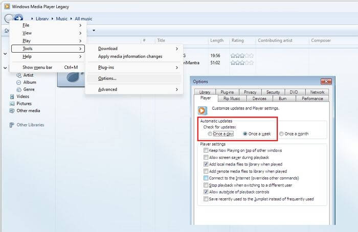Rate the 51:02 track with stars

[242, 63]
